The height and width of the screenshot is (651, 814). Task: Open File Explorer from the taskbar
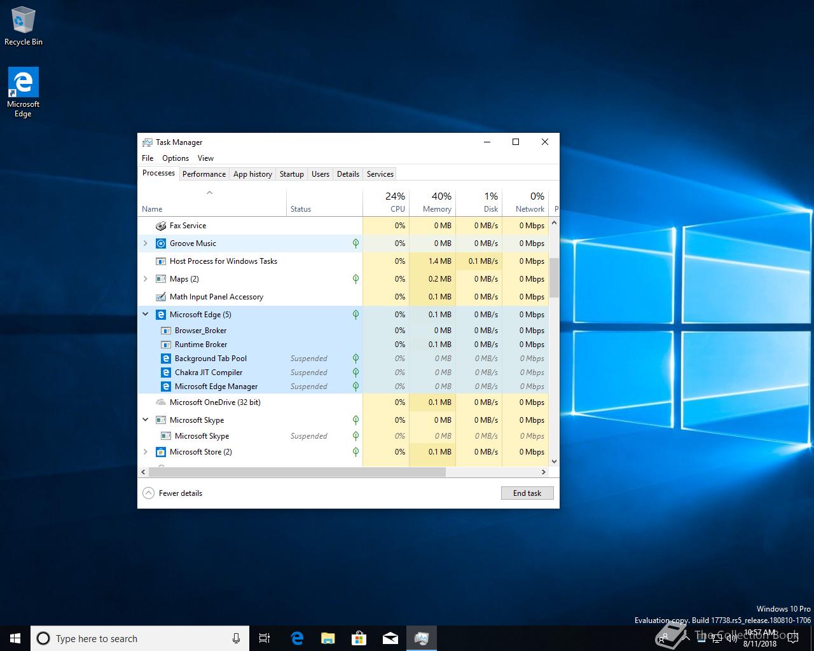point(328,638)
